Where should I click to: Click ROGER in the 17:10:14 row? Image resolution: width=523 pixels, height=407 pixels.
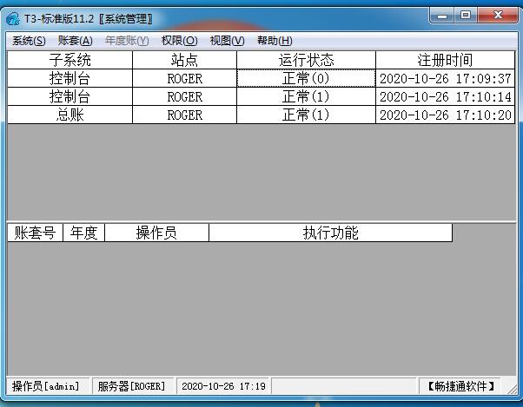pyautogui.click(x=184, y=97)
